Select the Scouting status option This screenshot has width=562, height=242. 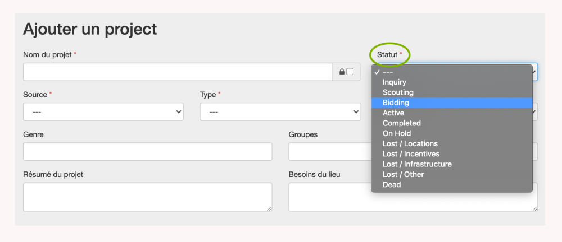click(x=398, y=92)
